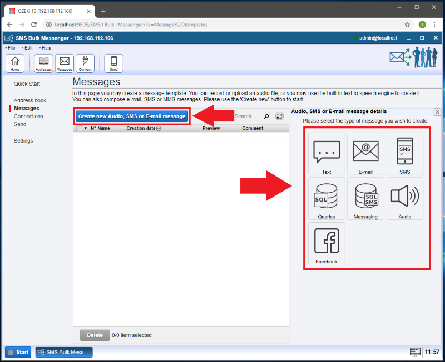This screenshot has width=445, height=362.
Task: Sort by Creation date column arrow
Action: 159,128
